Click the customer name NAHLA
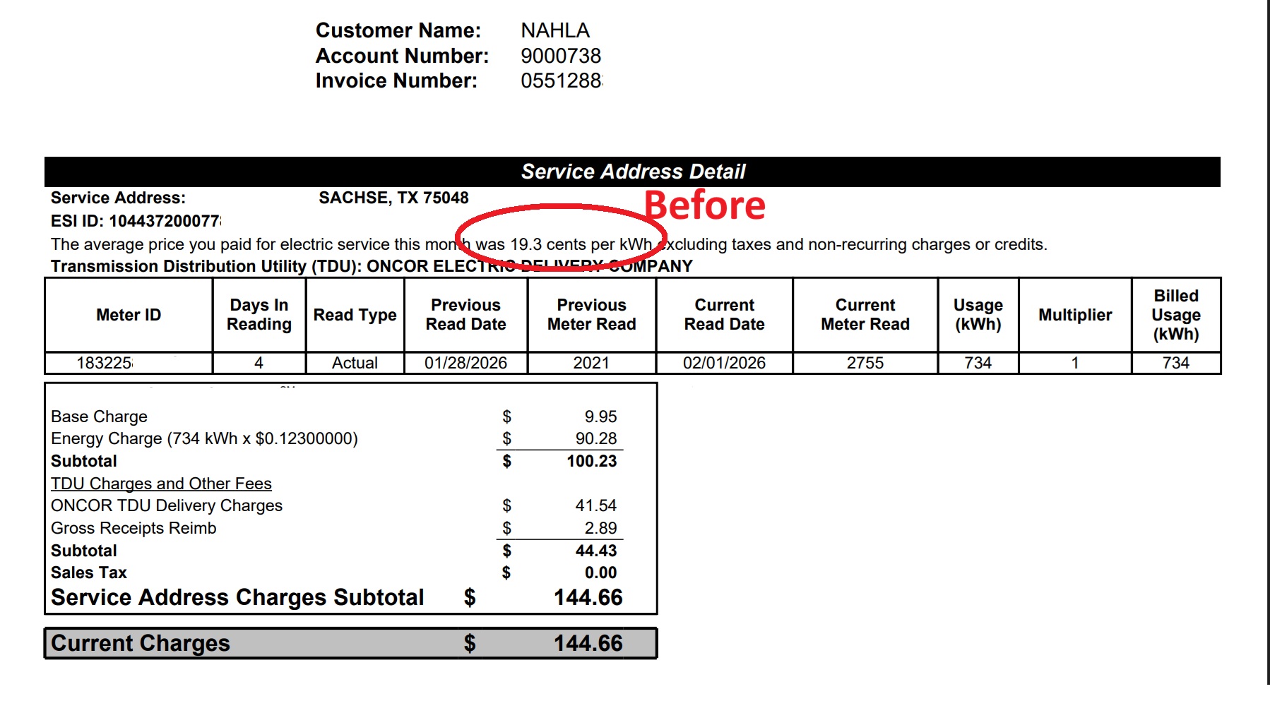Image resolution: width=1270 pixels, height=713 pixels. coord(554,30)
